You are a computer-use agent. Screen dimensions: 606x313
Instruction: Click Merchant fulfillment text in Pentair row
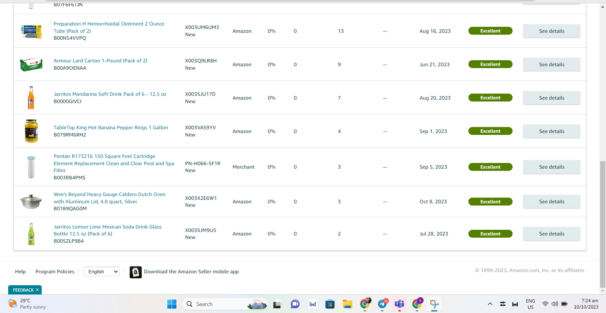pyautogui.click(x=243, y=167)
